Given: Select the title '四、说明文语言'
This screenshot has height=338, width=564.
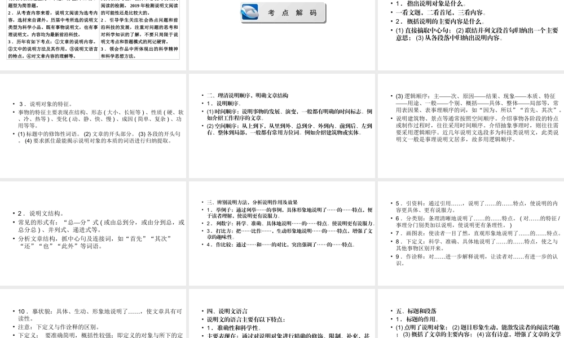Looking at the screenshot, I should (x=227, y=311).
